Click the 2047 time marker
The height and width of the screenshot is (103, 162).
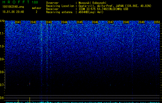[x=110, y=22]
